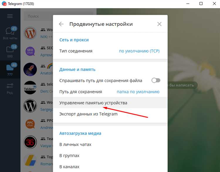Open Экспорт данных из Telegram
This screenshot has width=220, height=172.
110,114
